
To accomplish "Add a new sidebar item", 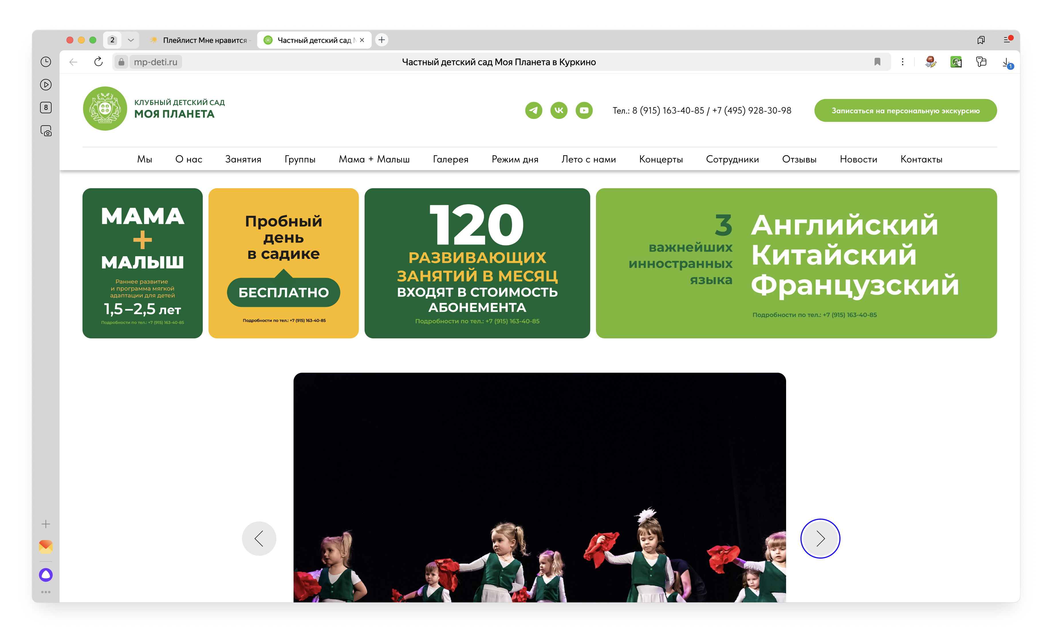I will pos(46,523).
